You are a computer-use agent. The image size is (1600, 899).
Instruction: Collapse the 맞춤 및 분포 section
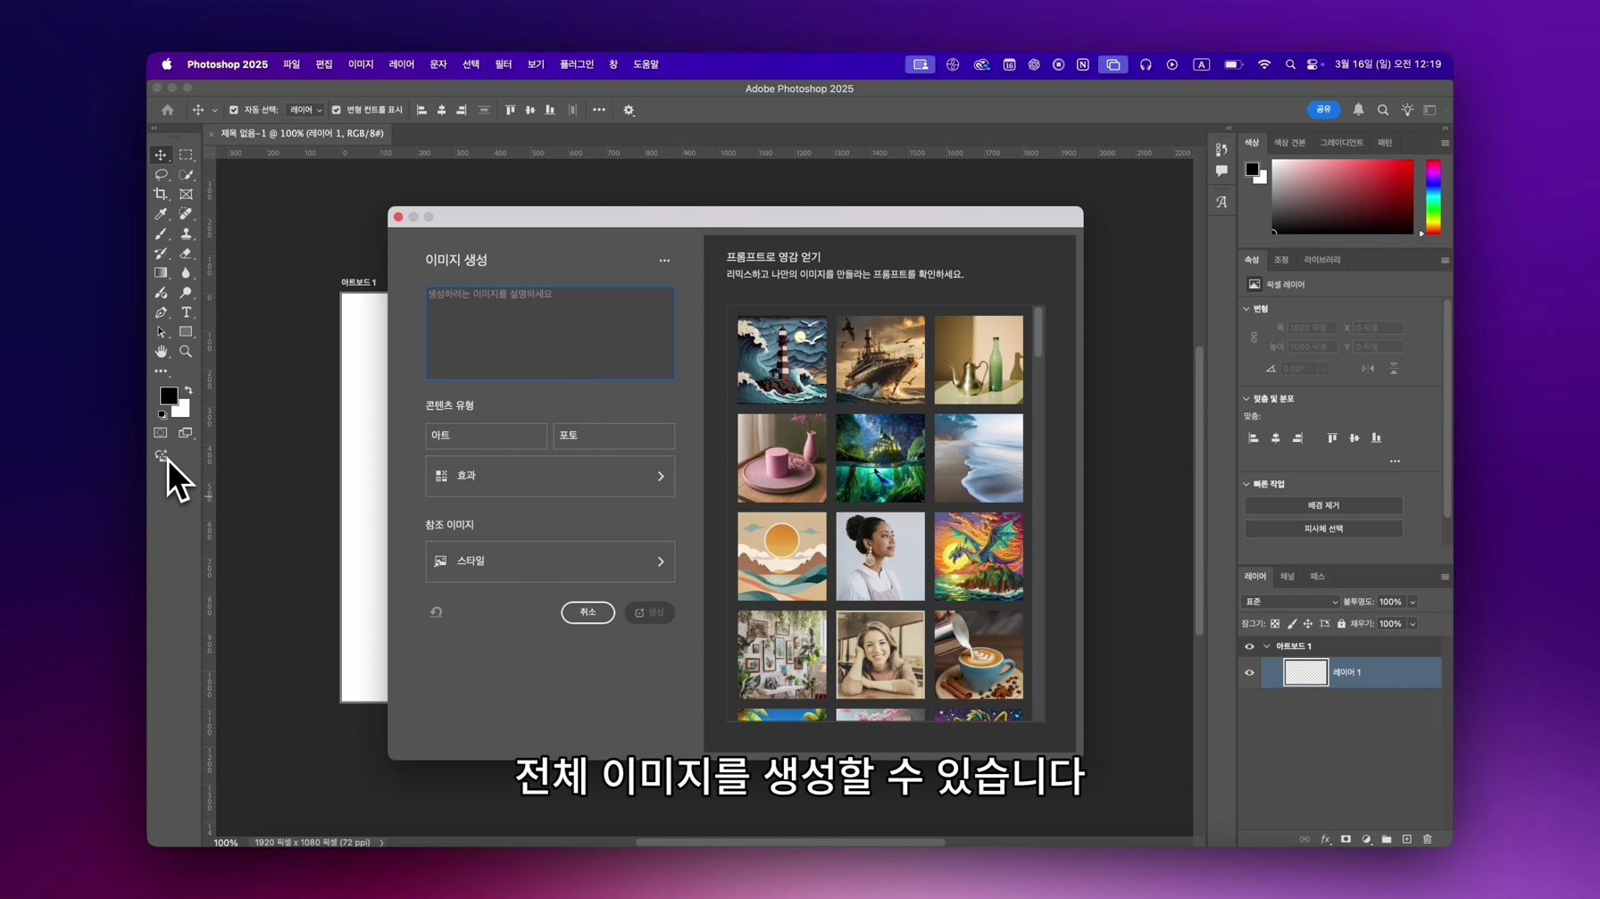pos(1246,399)
